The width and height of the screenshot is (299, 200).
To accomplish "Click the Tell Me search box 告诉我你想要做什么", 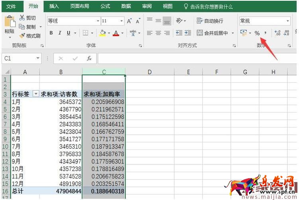I will point(208,7).
